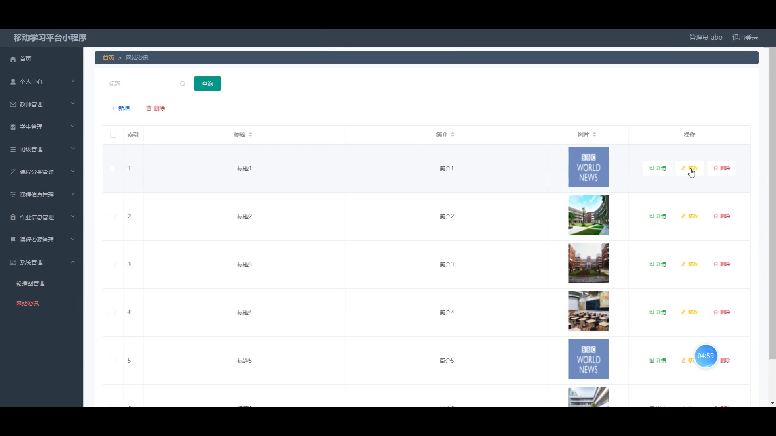The height and width of the screenshot is (436, 776).
Task: Open 详情 for row 标题3
Action: (x=658, y=264)
